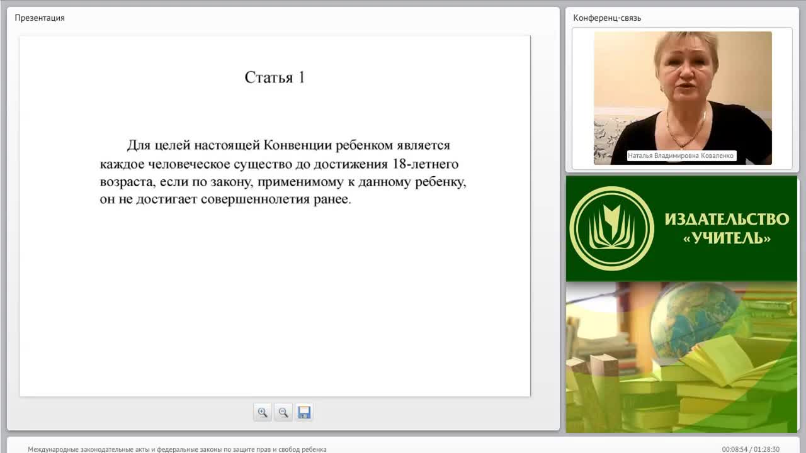Image resolution: width=806 pixels, height=453 pixels.
Task: Click the 00:08:54 / 01:28:30 time counter
Action: coord(751,449)
